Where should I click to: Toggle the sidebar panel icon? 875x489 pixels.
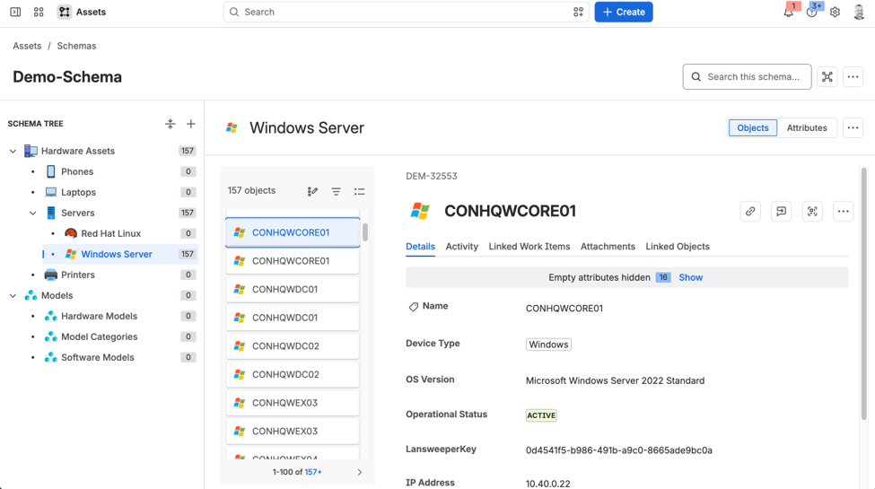pos(15,12)
